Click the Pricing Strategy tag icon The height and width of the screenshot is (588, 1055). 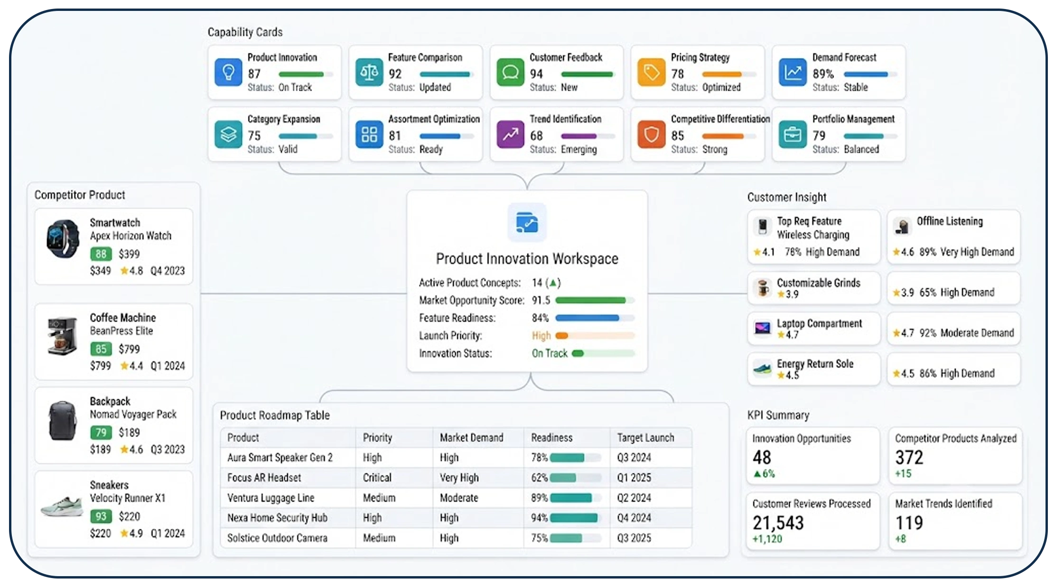click(x=651, y=72)
